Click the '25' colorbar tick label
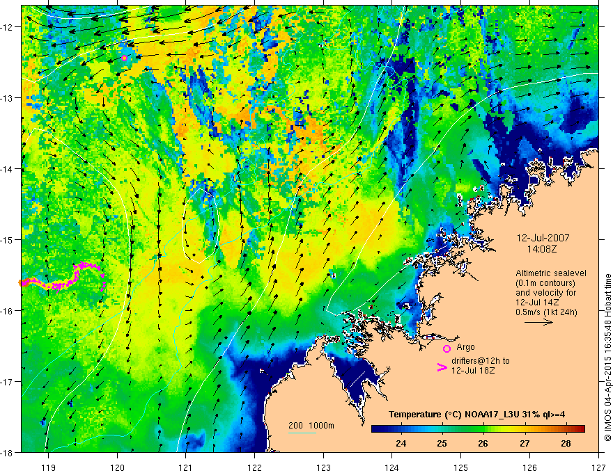The width and height of the screenshot is (613, 473). [x=442, y=443]
